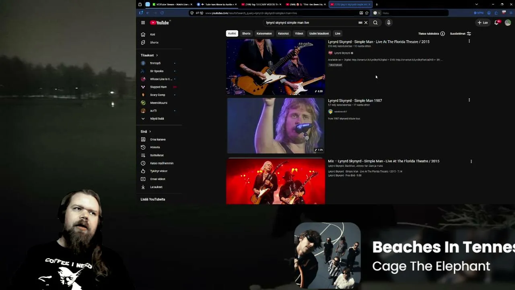Go to the YouTube home logo
This screenshot has height=290, width=515.
click(160, 23)
